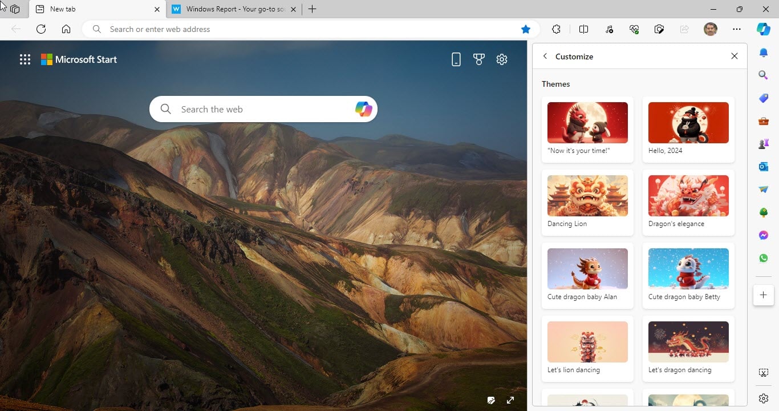
Task: Close the Customize panel
Action: [735, 56]
